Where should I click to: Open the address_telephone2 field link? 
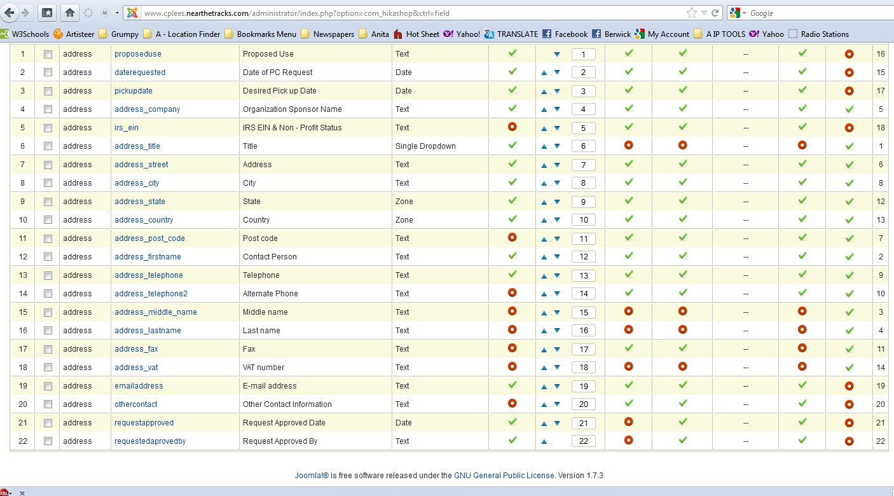pos(151,294)
